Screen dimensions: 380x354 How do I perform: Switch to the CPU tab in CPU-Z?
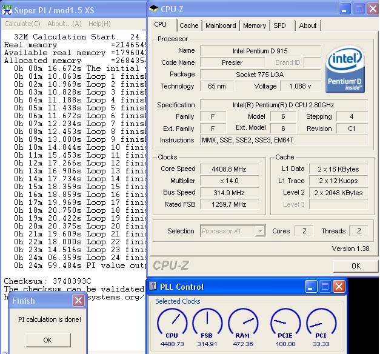[161, 25]
